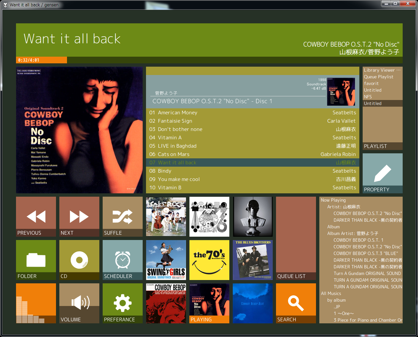The width and height of the screenshot is (418, 337).
Task: Open the Swing Girls soundtrack album thumbnail
Action: point(166,260)
